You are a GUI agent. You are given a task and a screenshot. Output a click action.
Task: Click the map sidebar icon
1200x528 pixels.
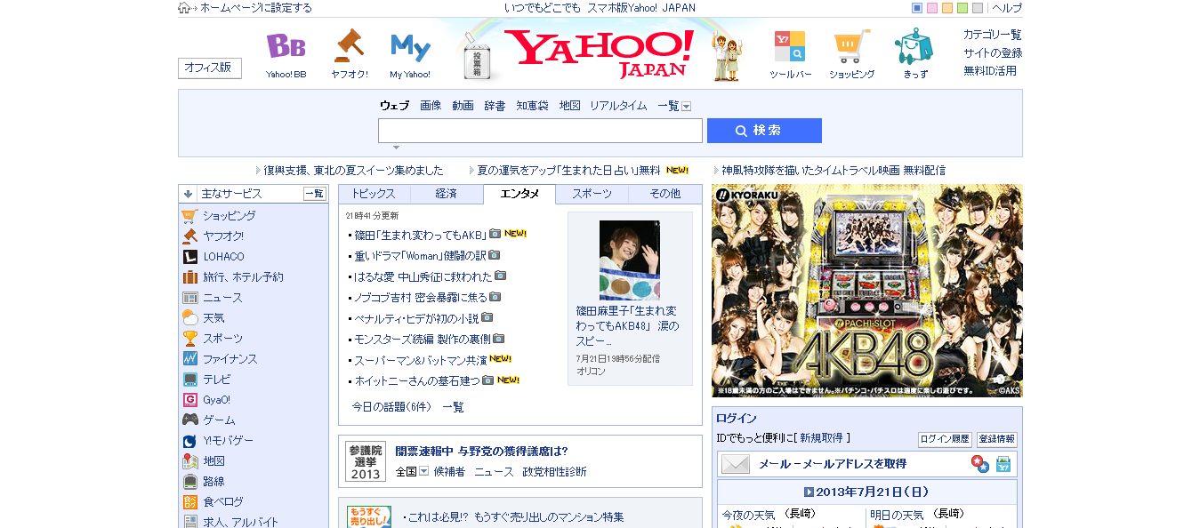point(189,461)
